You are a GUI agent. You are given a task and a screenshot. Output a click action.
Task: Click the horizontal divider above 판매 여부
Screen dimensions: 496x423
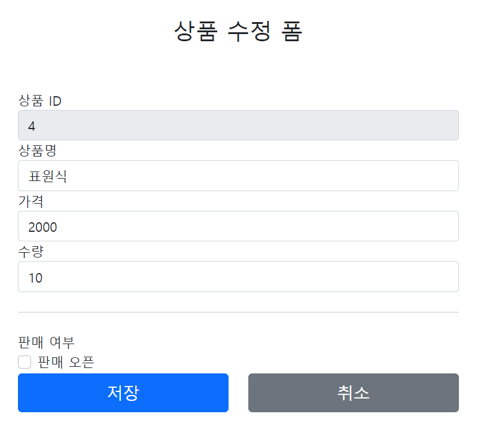(x=238, y=312)
